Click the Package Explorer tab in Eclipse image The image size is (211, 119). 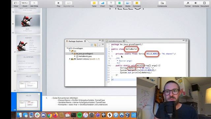[x=76, y=41]
